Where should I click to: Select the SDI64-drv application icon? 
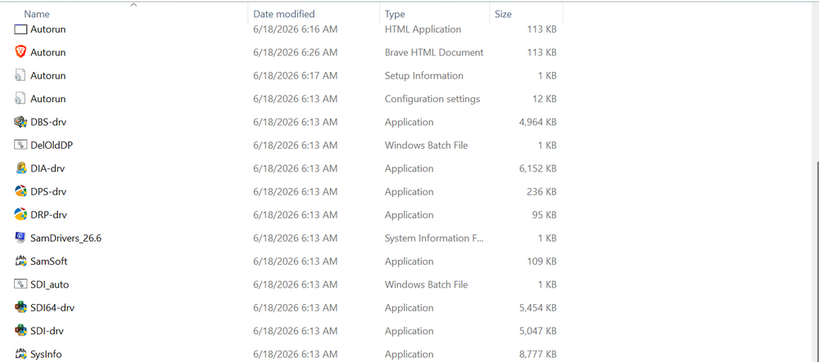tap(20, 307)
